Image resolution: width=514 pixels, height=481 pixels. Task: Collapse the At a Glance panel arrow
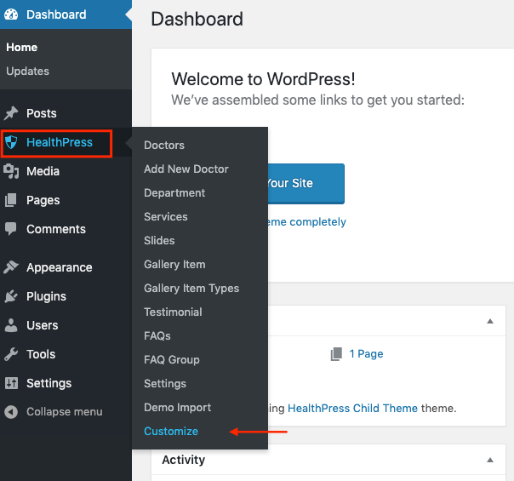490,321
